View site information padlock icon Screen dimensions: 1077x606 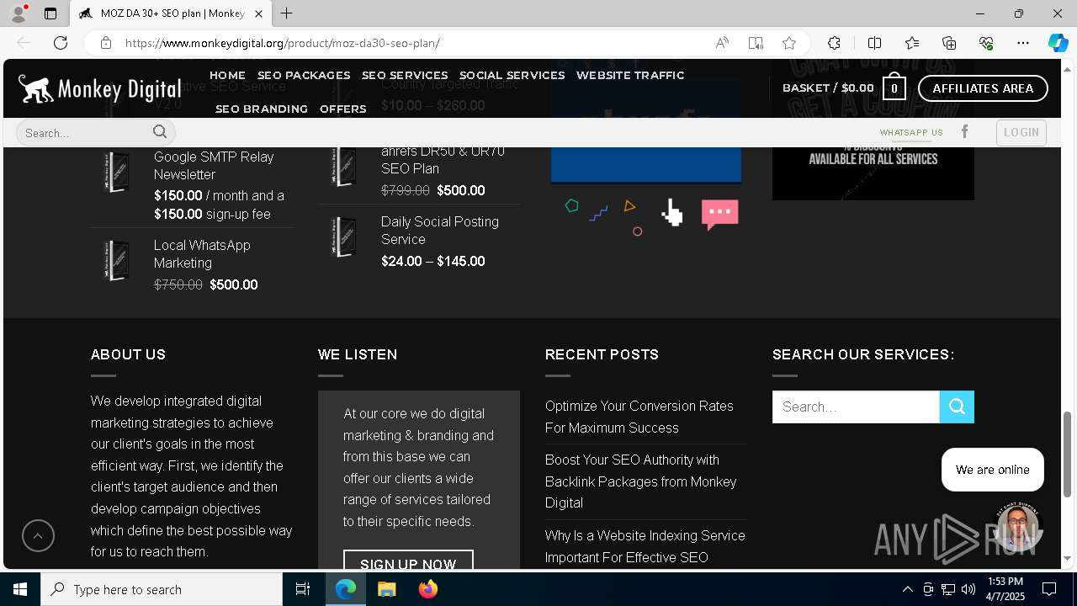105,43
